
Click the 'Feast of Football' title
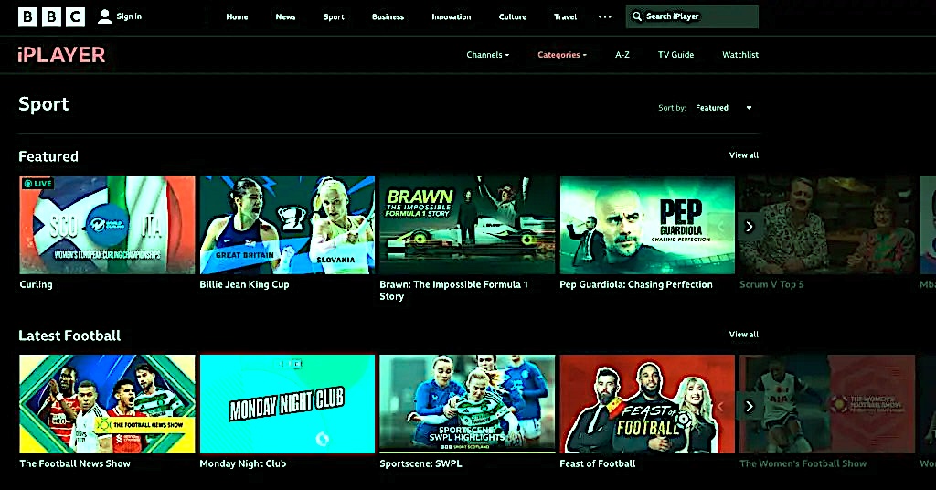point(598,463)
